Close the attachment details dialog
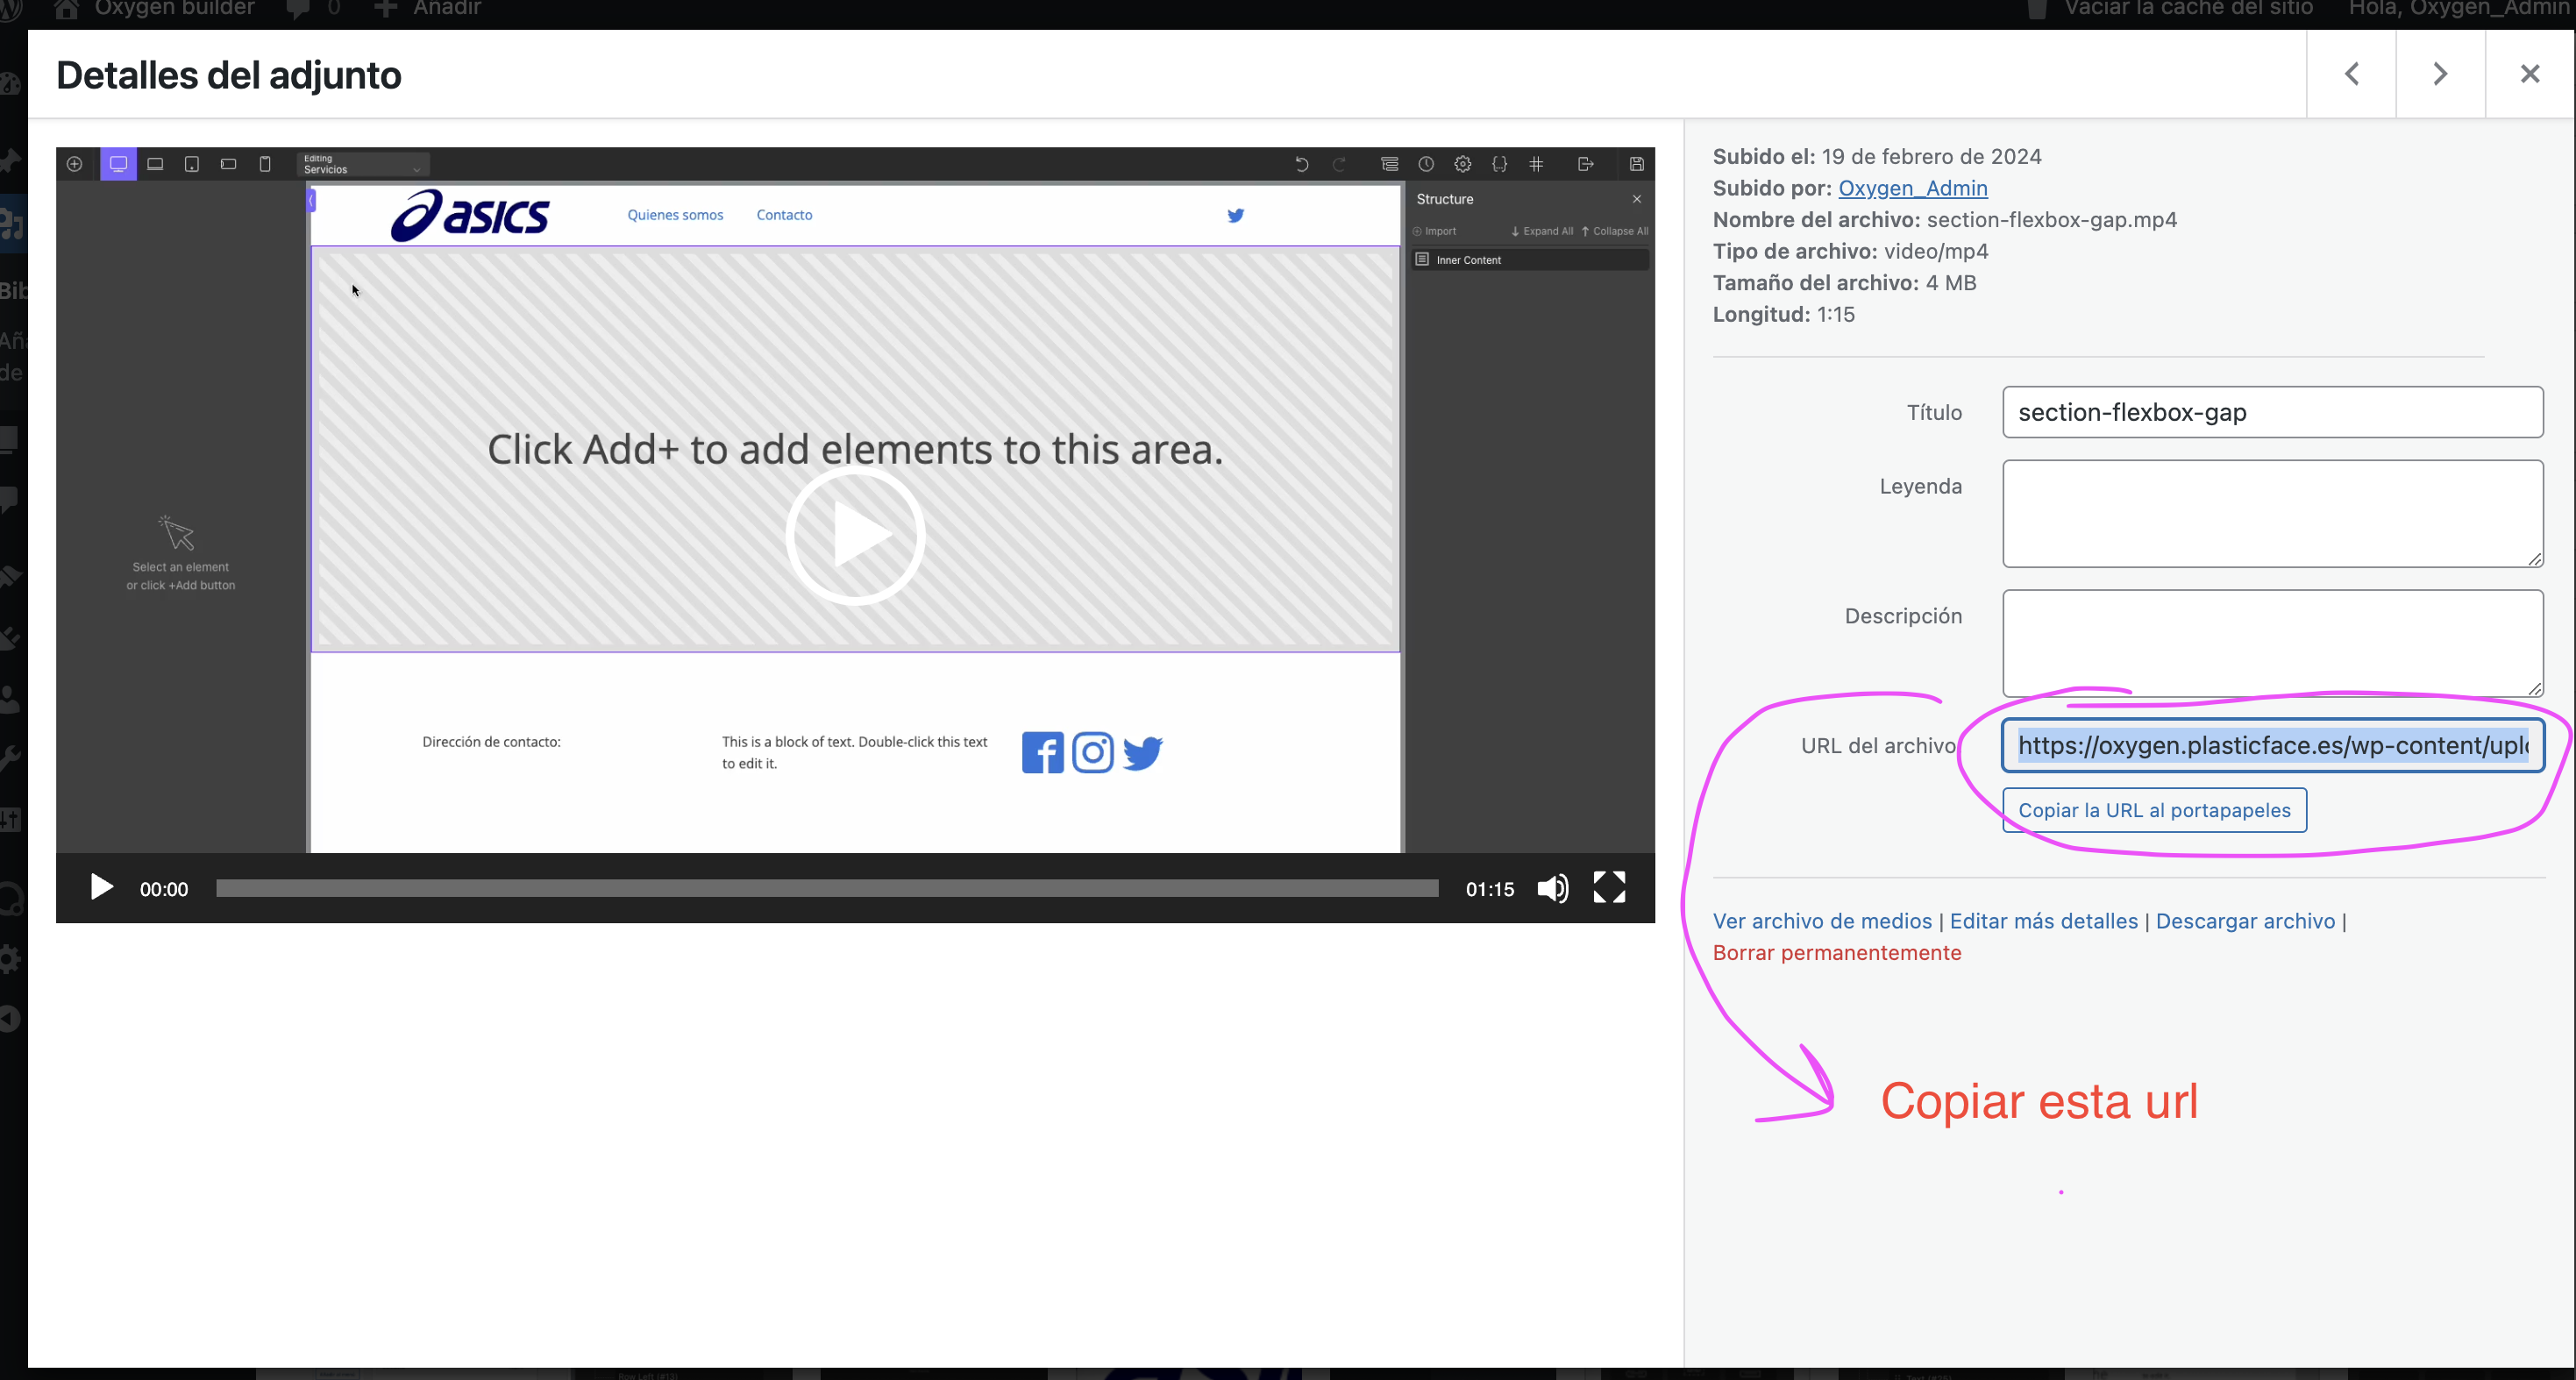Screen dimensions: 2576x1380 pos(2530,74)
